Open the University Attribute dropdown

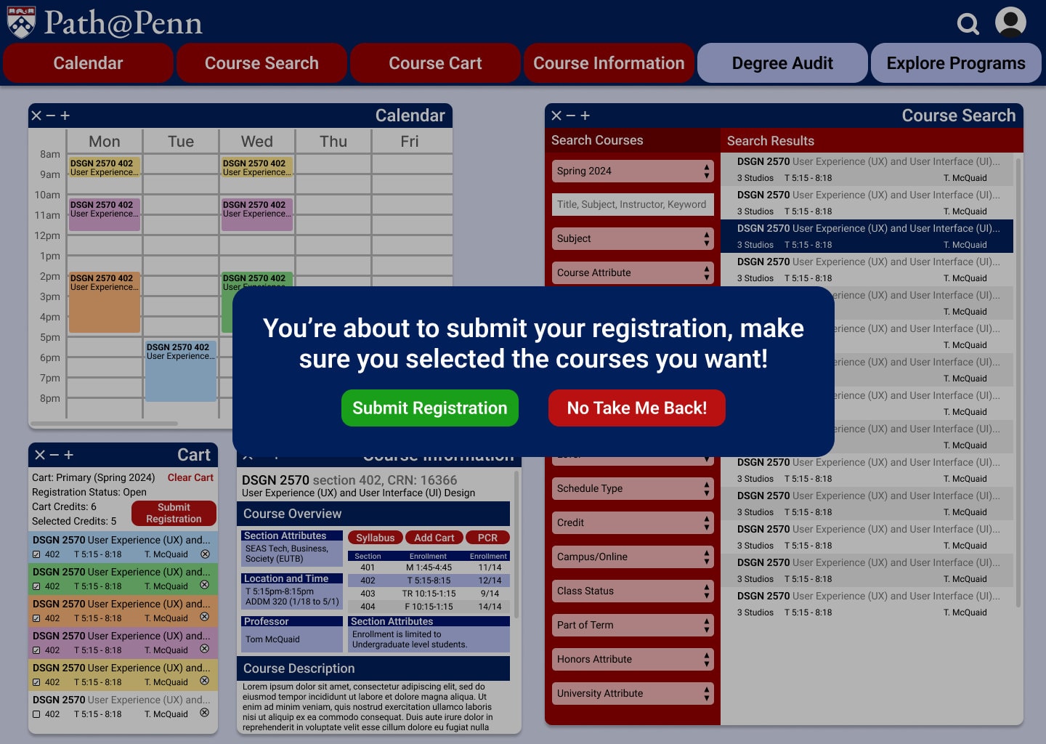(x=633, y=693)
